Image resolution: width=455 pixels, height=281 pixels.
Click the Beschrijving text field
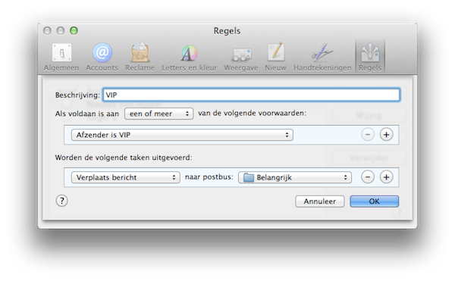pyautogui.click(x=251, y=95)
